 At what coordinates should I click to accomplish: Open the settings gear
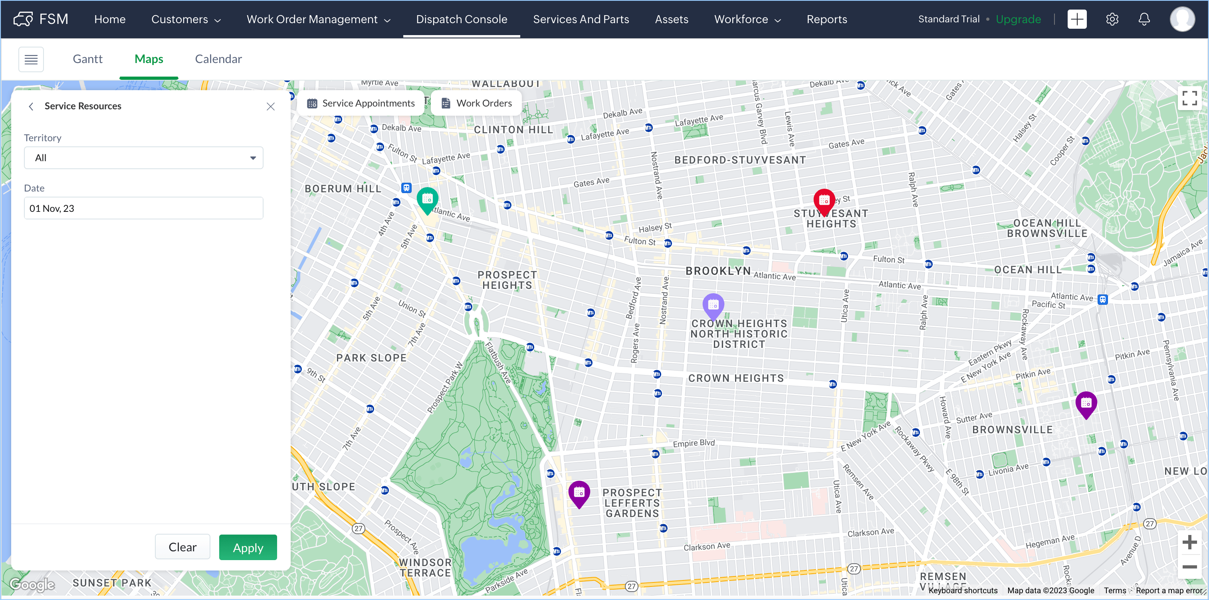[x=1112, y=19]
